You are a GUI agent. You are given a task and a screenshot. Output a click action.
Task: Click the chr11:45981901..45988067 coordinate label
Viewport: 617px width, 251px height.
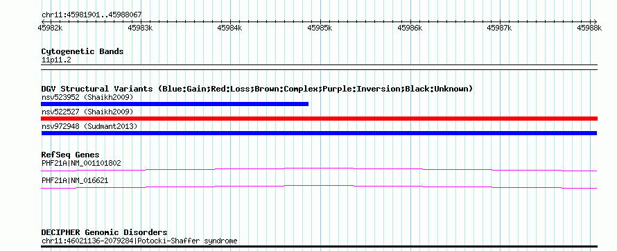click(x=92, y=15)
